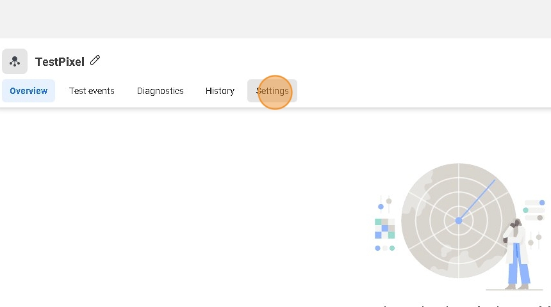Image resolution: width=551 pixels, height=307 pixels.
Task: Click the middle green toggle graphic
Action: (x=534, y=210)
